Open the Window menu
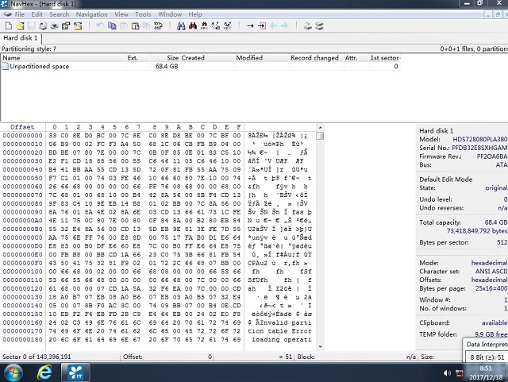The width and height of the screenshot is (508, 382). click(x=170, y=14)
